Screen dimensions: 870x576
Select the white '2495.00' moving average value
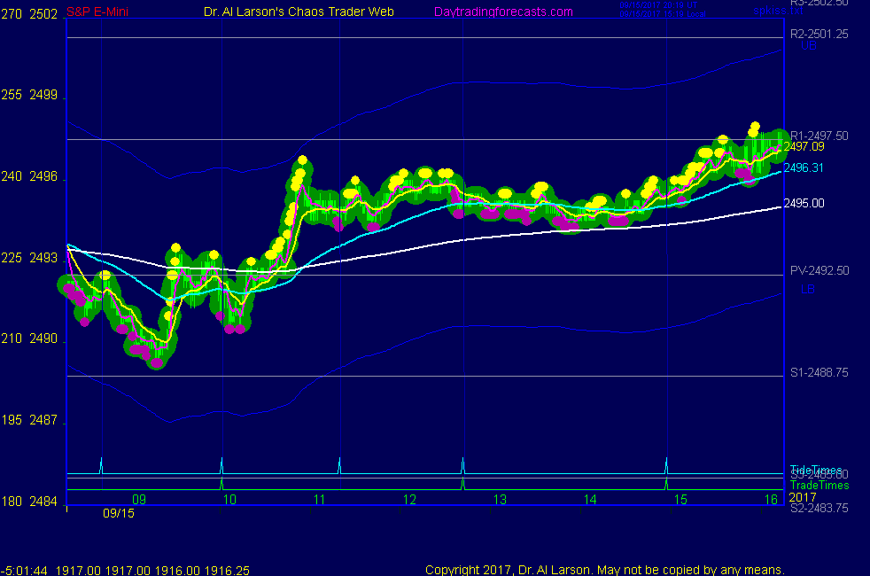coord(804,203)
